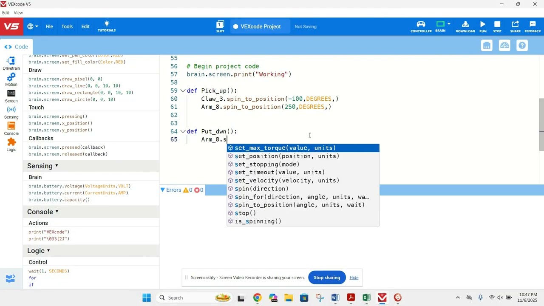Switch to the Code tab
The height and width of the screenshot is (306, 544).
click(17, 47)
